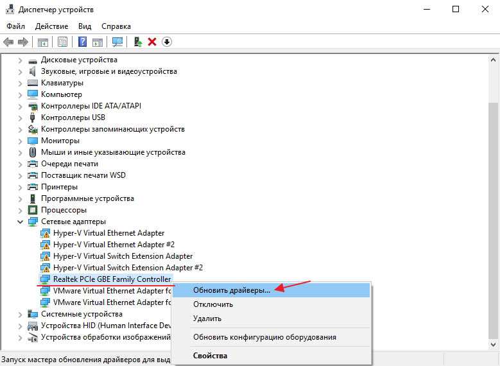Screen dimensions: 500x366
Task: Click the Back arrow toolbar icon
Action: click(x=8, y=42)
